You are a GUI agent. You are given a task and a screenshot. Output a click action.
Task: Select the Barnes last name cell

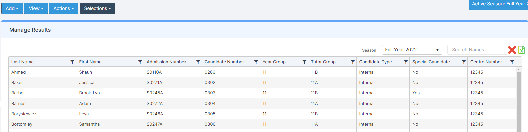(42, 104)
